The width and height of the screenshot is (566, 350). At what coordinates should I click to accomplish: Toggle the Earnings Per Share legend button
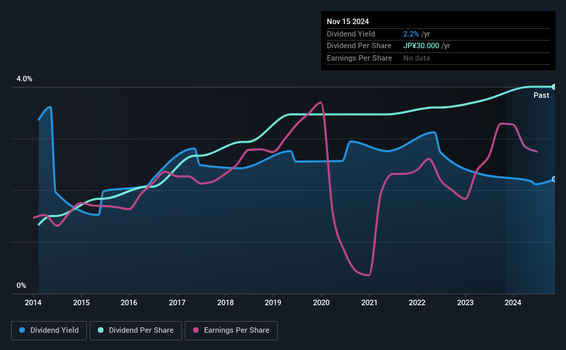[231, 331]
